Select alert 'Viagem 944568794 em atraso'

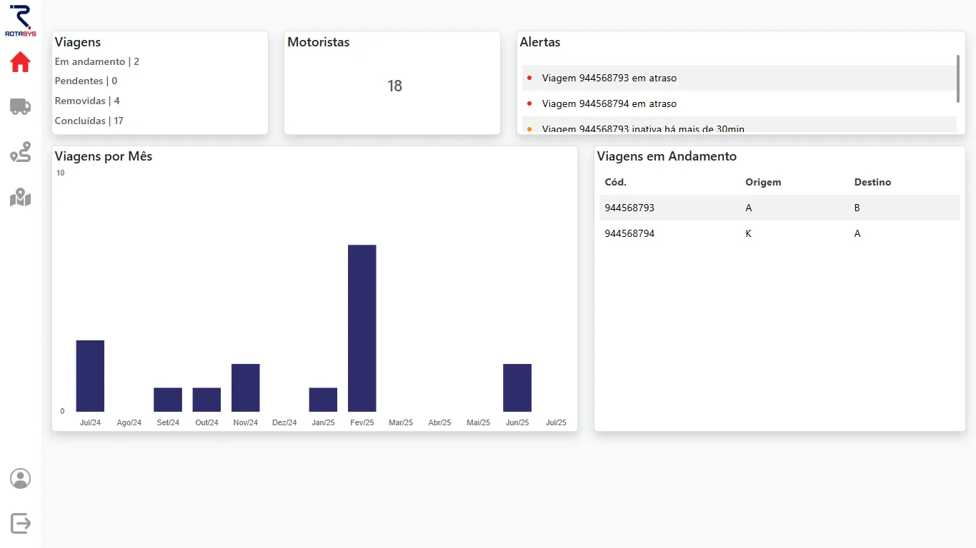click(609, 103)
